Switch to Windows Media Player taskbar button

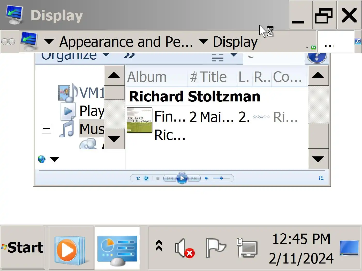(71, 248)
